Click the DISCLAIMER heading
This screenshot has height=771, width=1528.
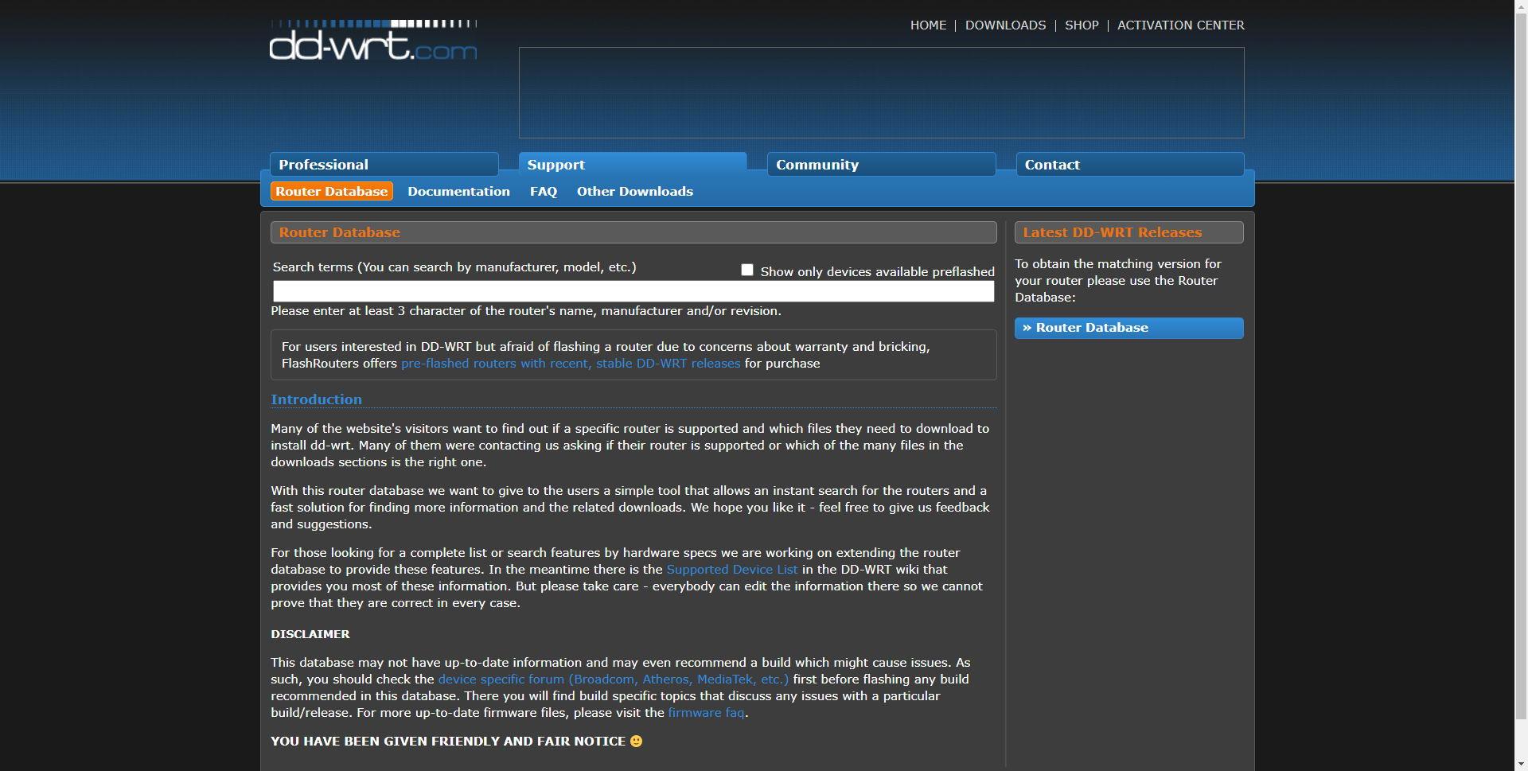click(x=310, y=634)
